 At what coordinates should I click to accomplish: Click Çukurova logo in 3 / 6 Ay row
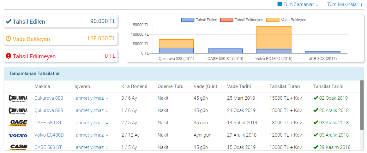pyautogui.click(x=18, y=98)
